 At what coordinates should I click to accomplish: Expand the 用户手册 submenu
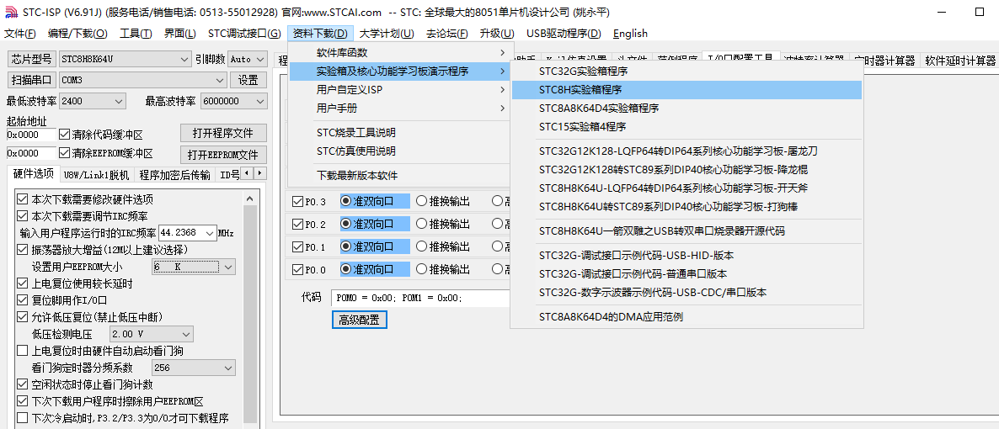(398, 109)
